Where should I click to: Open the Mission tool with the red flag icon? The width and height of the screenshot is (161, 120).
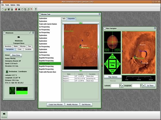coord(32,9)
